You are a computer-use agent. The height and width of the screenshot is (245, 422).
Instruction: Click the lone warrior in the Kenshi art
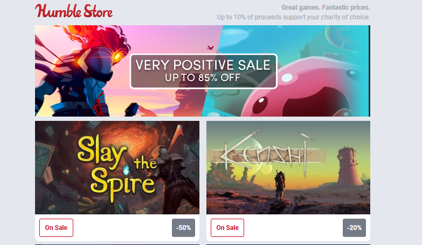pyautogui.click(x=279, y=185)
